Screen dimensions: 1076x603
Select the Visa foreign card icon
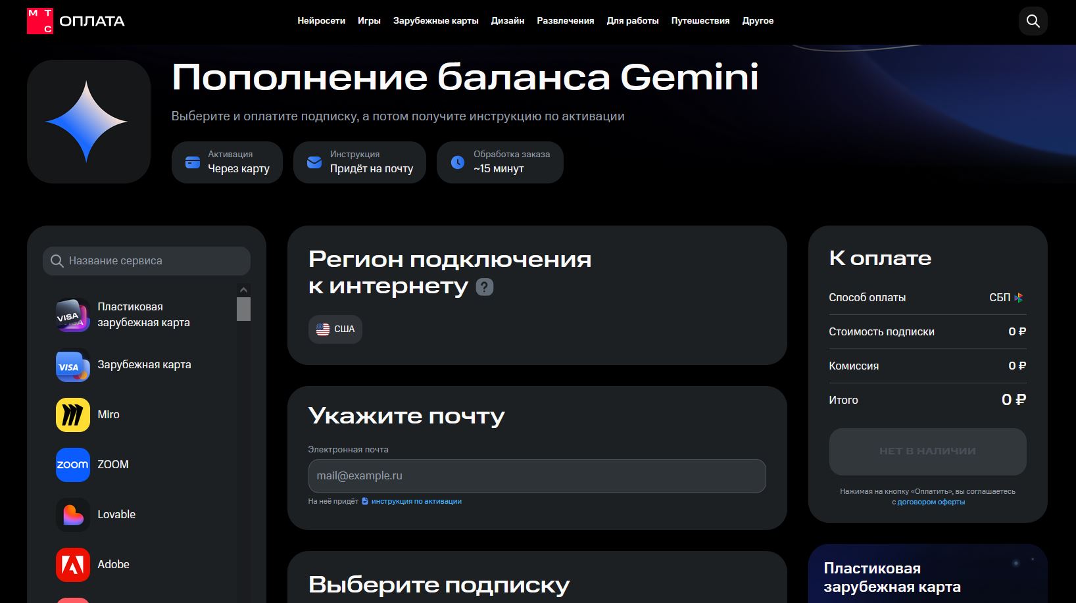[72, 366]
